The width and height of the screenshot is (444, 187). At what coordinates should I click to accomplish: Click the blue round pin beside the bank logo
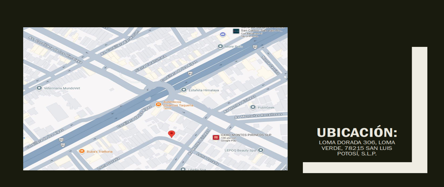click(223, 34)
